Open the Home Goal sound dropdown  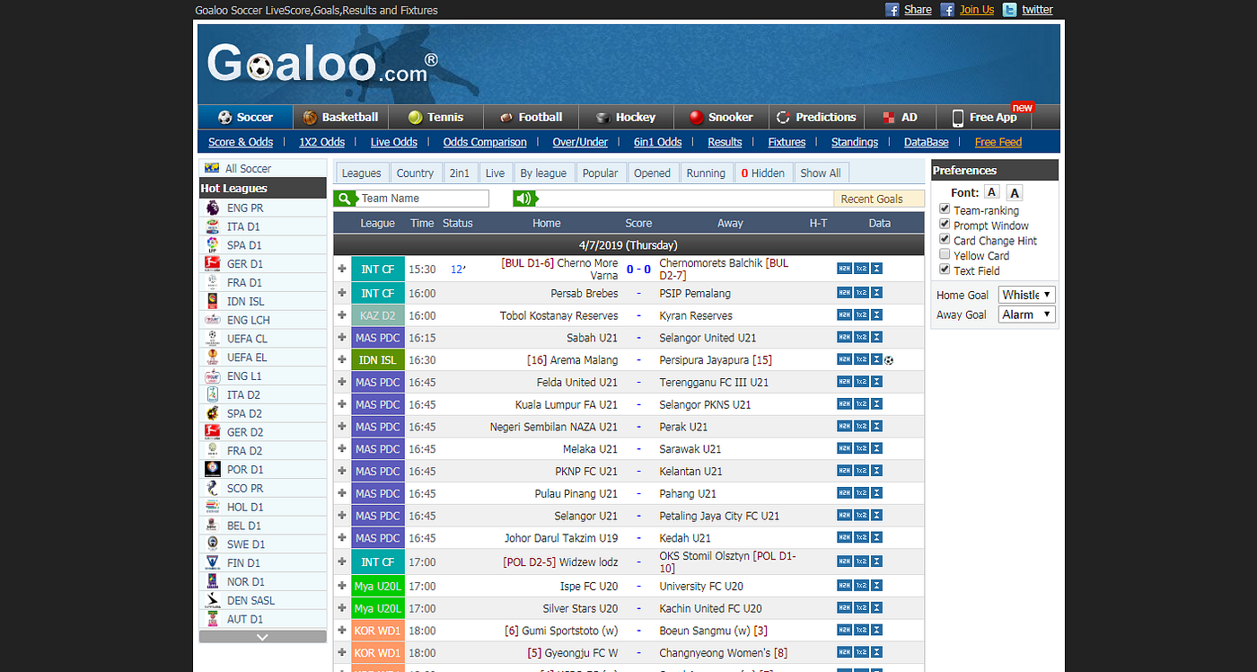coord(1027,295)
